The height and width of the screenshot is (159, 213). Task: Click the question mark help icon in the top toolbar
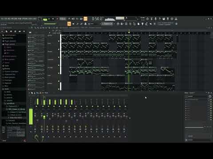tap(160, 19)
